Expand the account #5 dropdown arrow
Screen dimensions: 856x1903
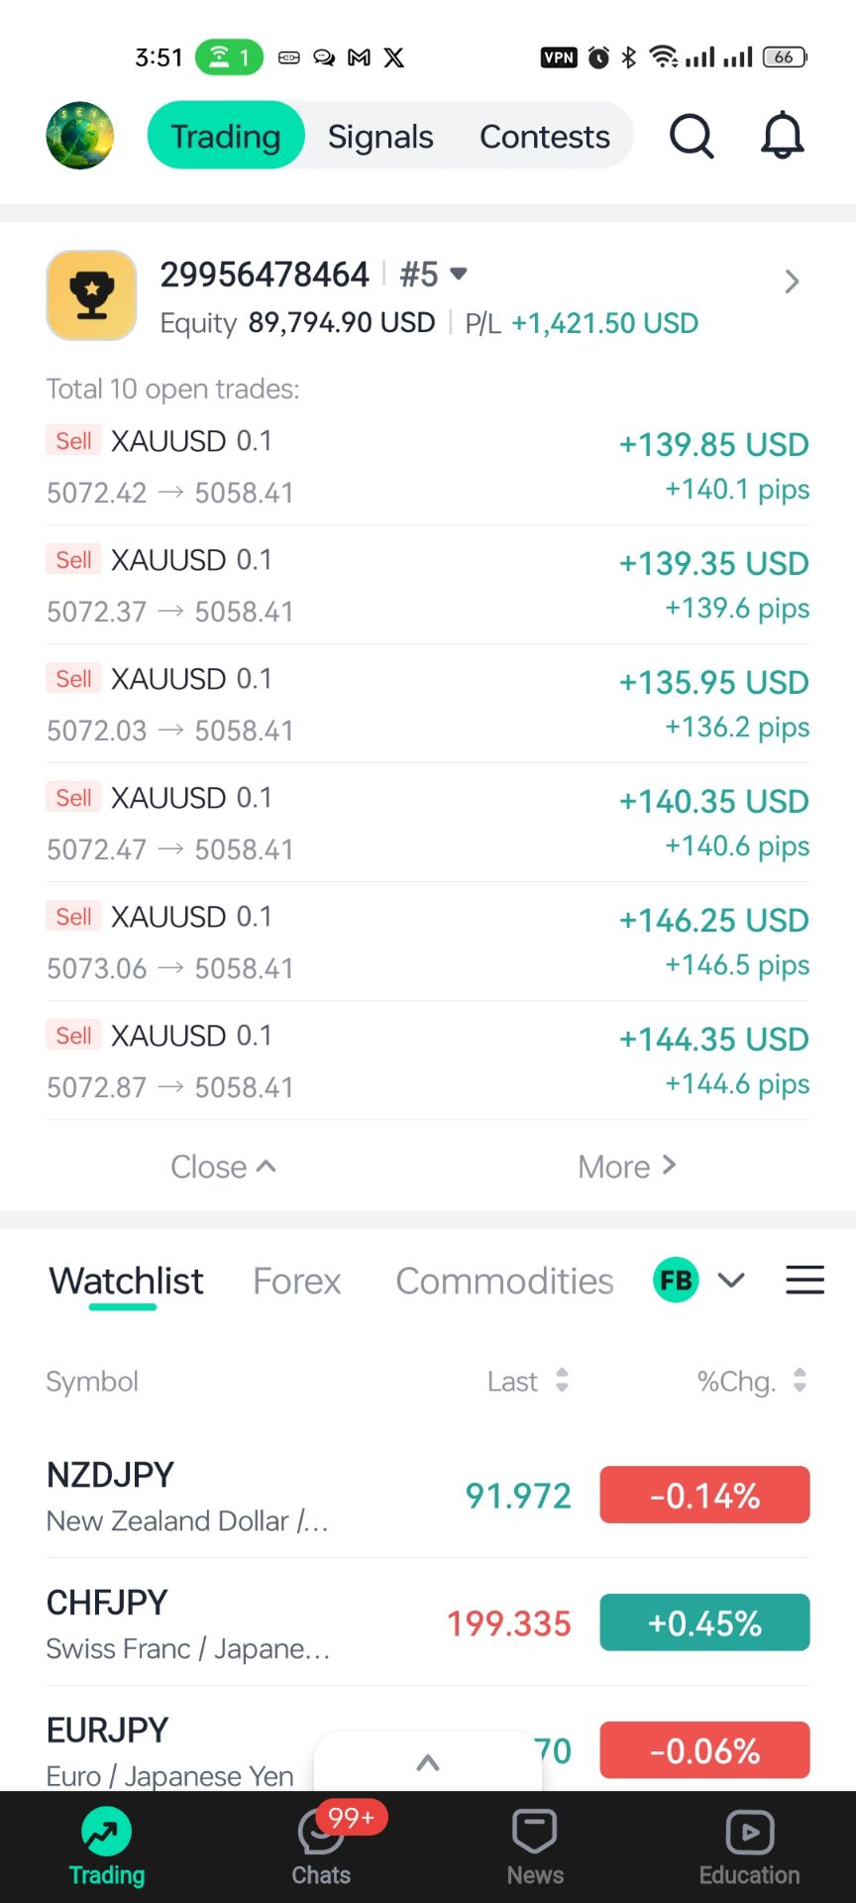click(x=458, y=274)
